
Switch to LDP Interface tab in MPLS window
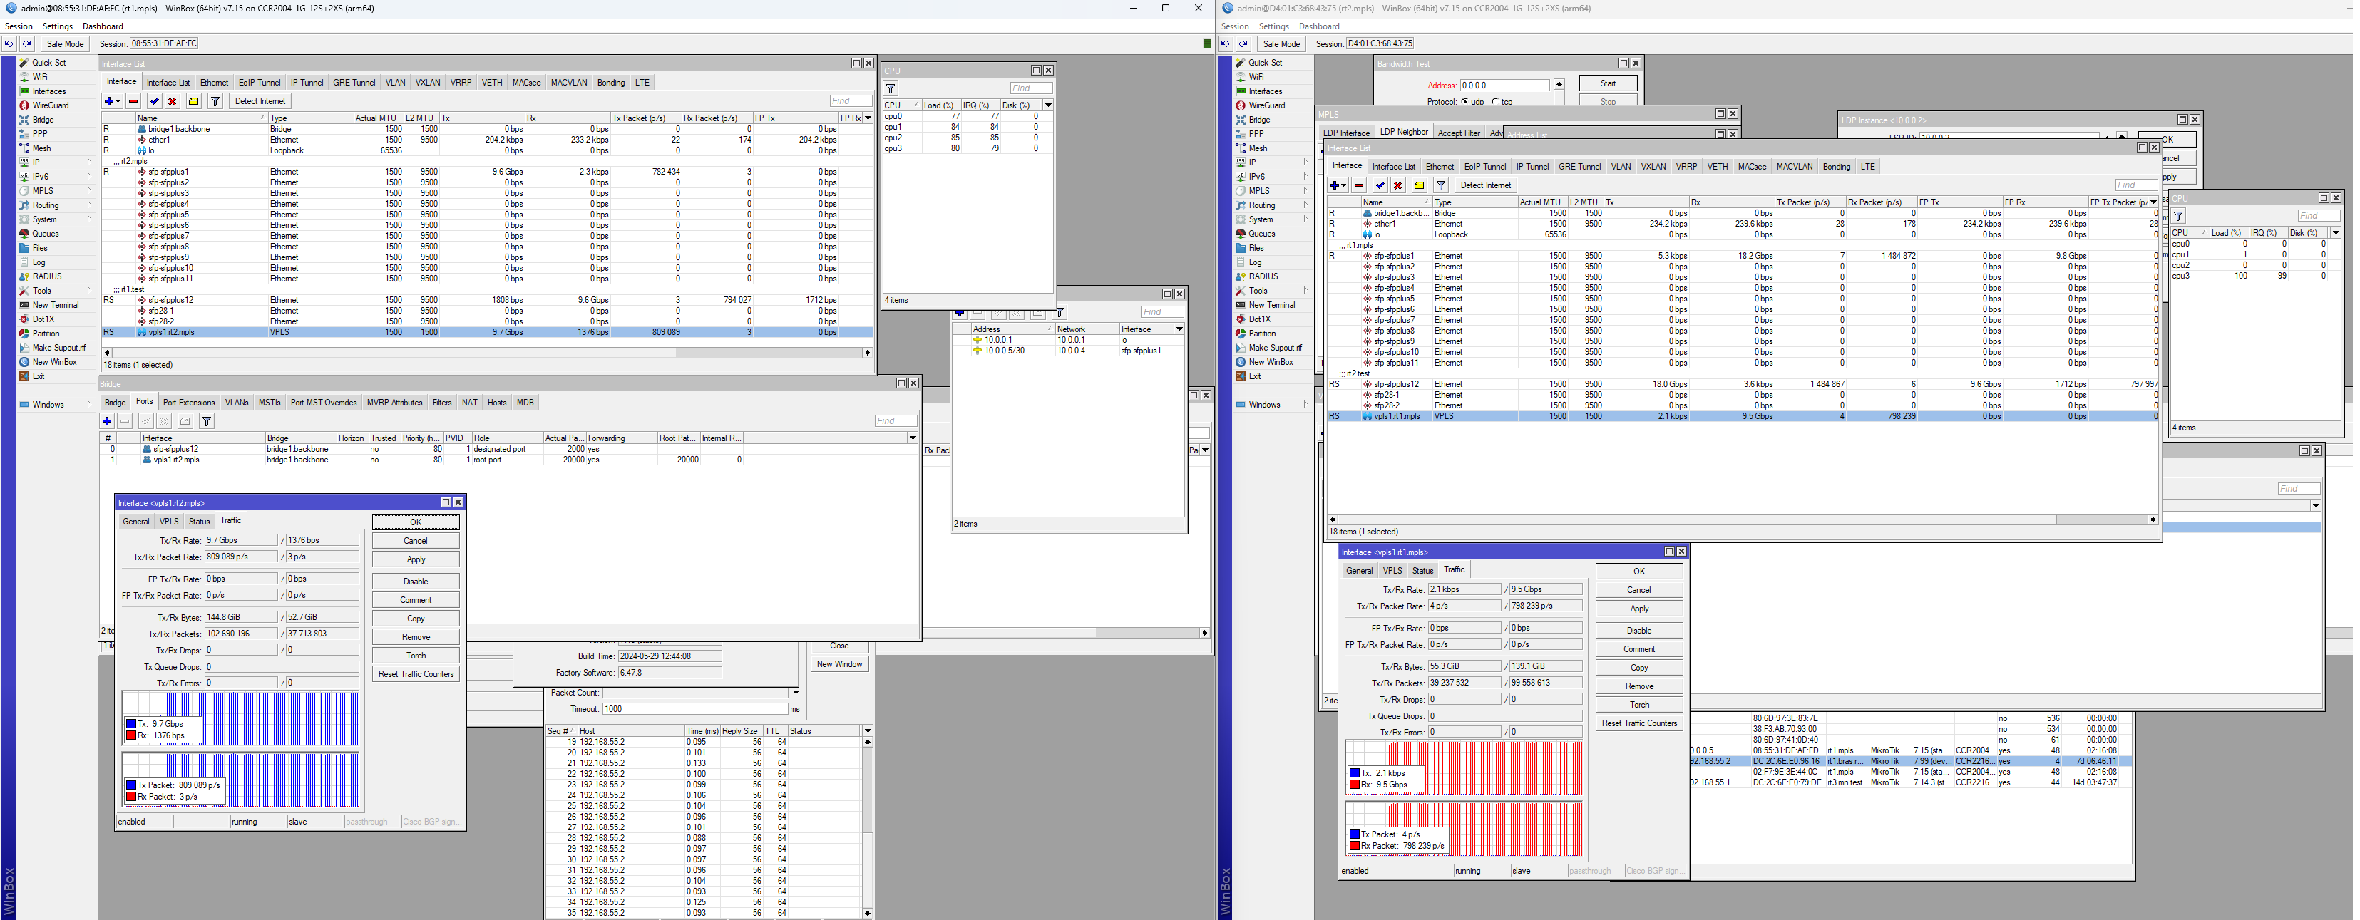(1346, 133)
